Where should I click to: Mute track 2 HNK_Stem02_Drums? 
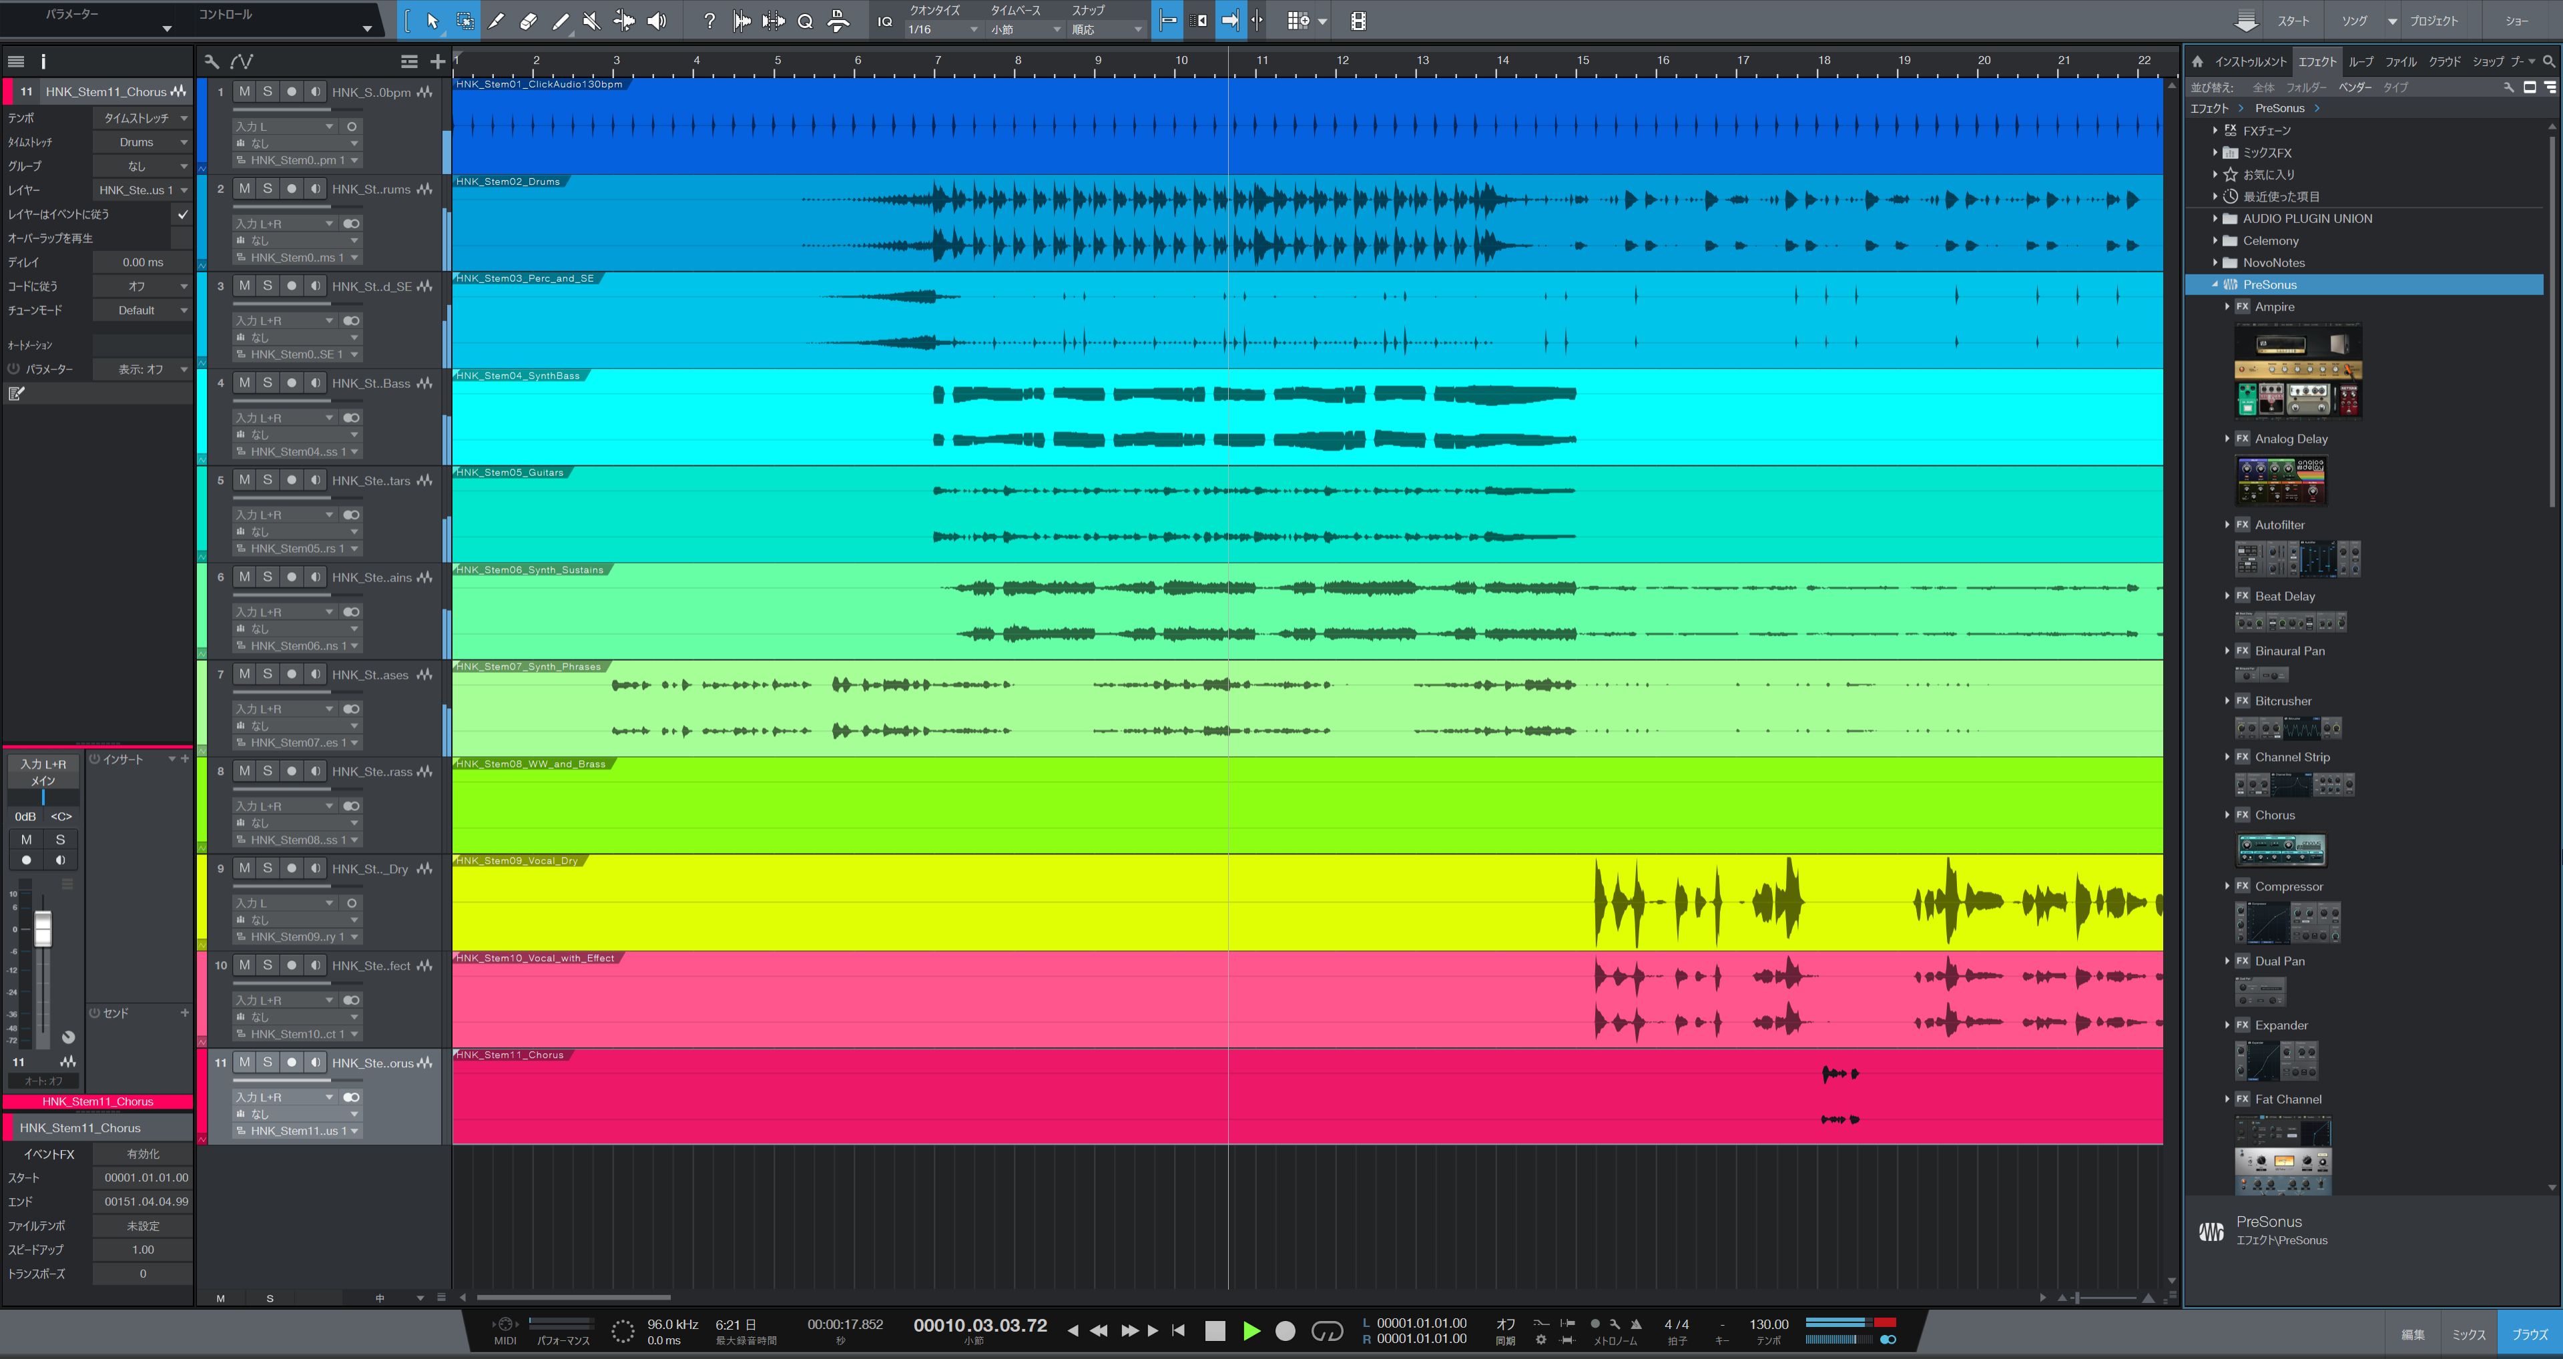tap(245, 189)
